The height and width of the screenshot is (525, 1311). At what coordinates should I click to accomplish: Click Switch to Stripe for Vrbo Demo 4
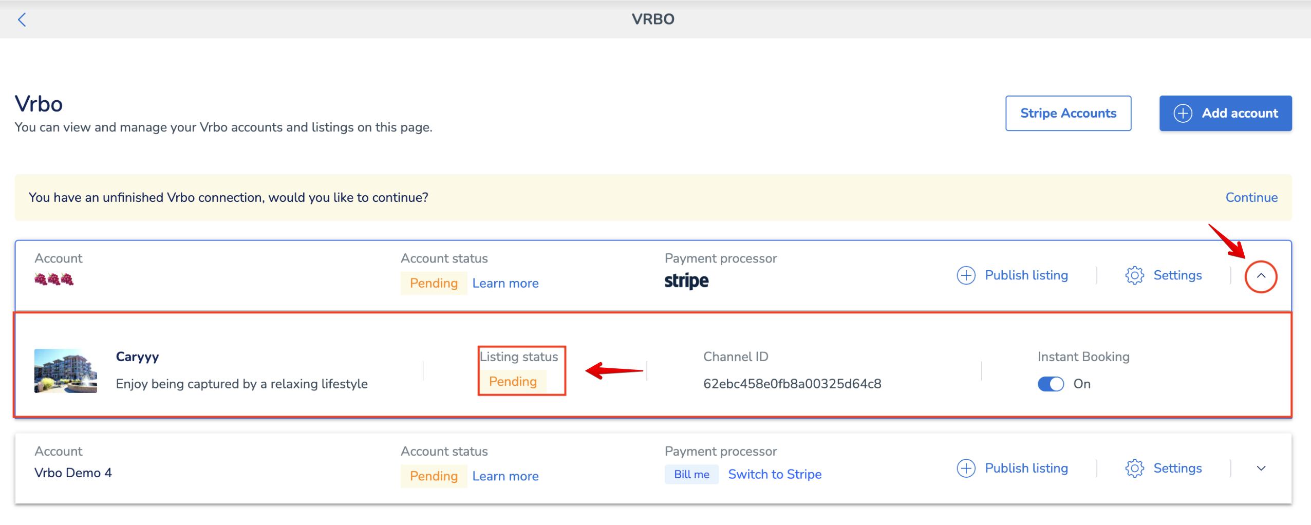[x=775, y=474]
